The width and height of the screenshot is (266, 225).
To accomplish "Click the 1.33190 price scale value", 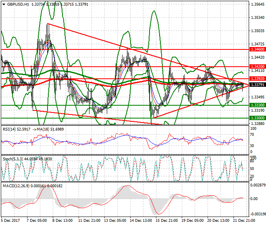I will [258, 110].
